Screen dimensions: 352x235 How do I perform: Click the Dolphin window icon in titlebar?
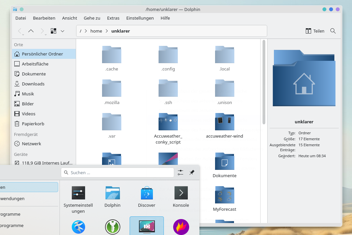(15, 9)
